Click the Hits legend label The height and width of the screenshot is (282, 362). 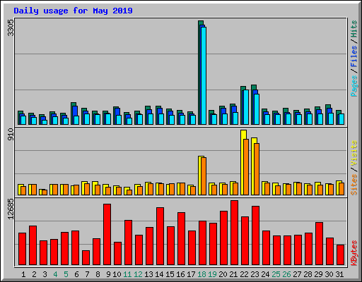354,29
